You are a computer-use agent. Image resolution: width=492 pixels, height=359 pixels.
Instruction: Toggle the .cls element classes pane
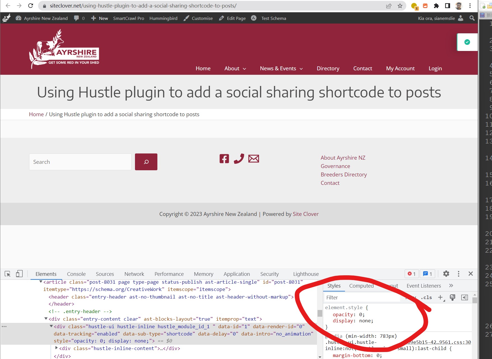[x=426, y=297]
